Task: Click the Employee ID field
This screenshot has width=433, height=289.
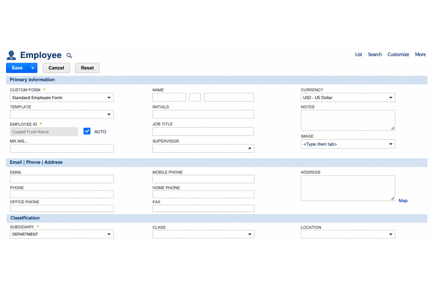Action: [44, 132]
